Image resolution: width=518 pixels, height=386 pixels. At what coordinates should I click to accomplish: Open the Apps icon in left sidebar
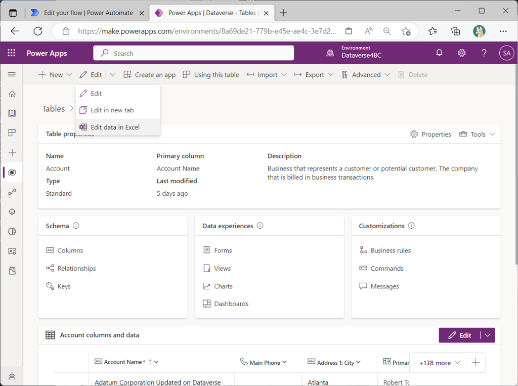point(12,133)
